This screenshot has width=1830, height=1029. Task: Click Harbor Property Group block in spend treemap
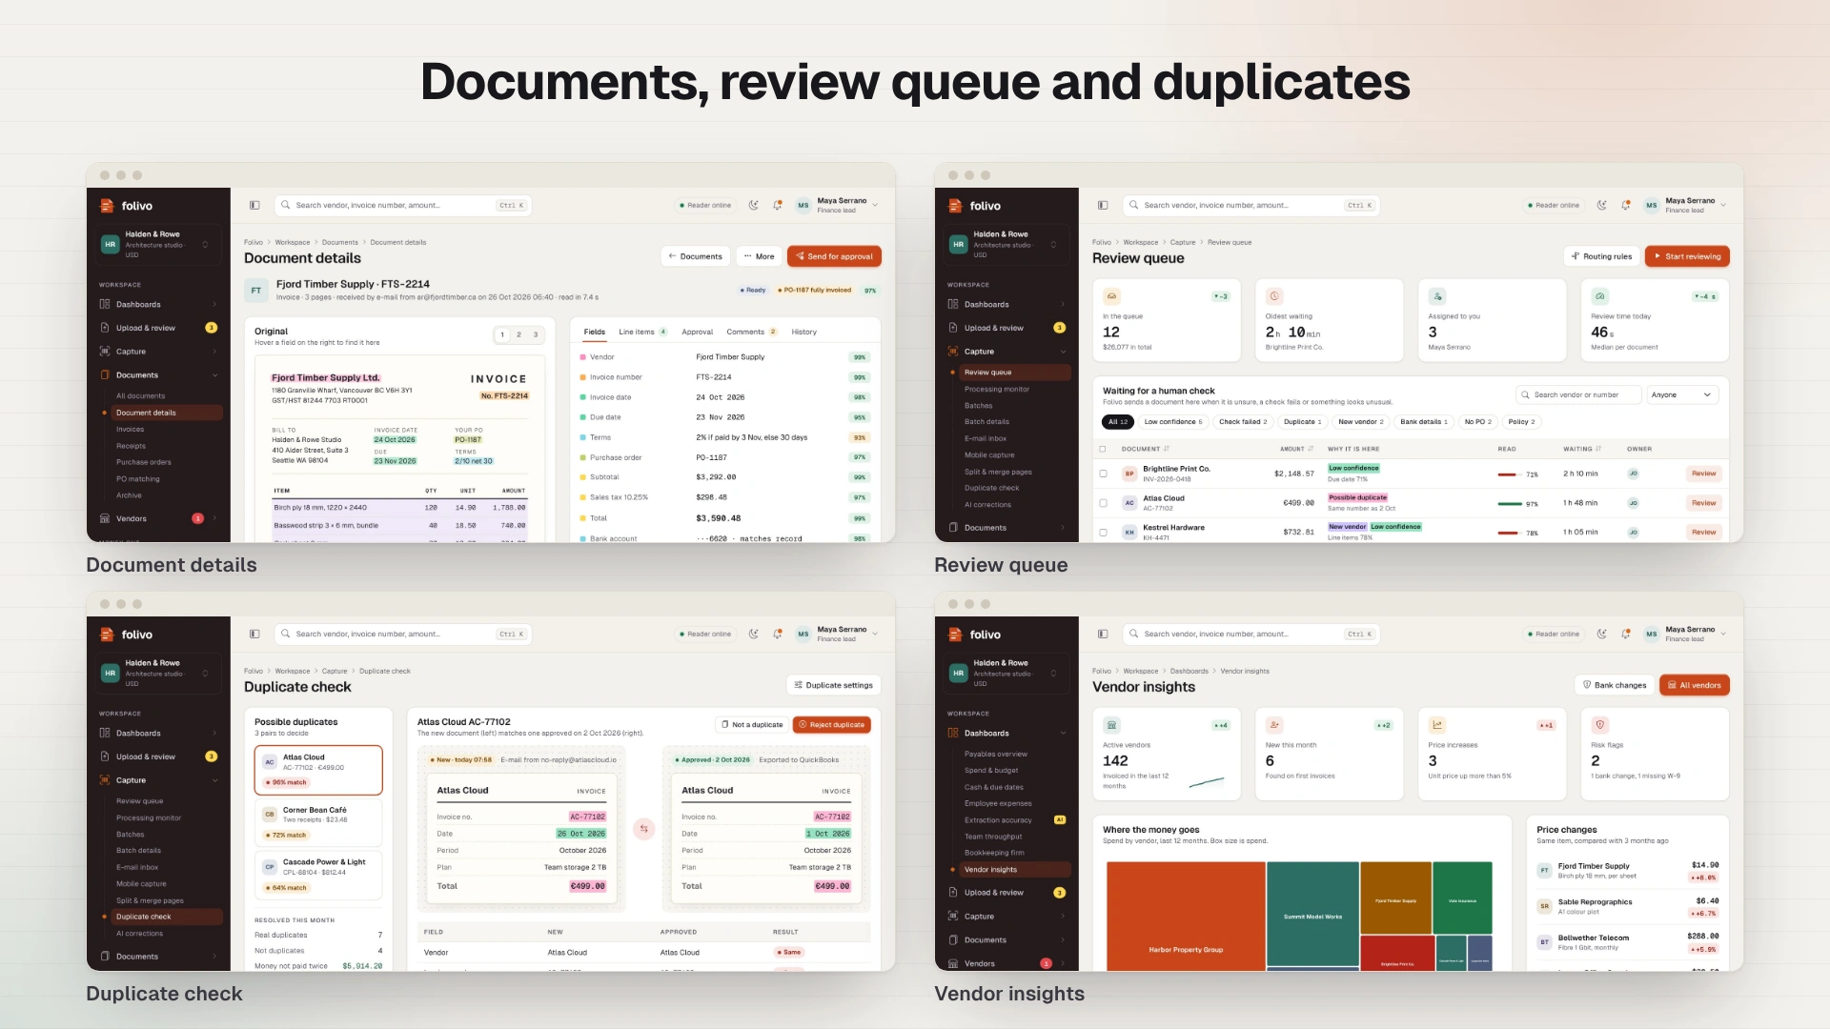pos(1186,915)
